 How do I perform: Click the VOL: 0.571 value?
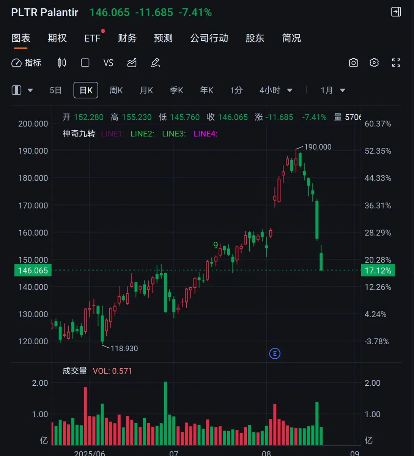[113, 371]
